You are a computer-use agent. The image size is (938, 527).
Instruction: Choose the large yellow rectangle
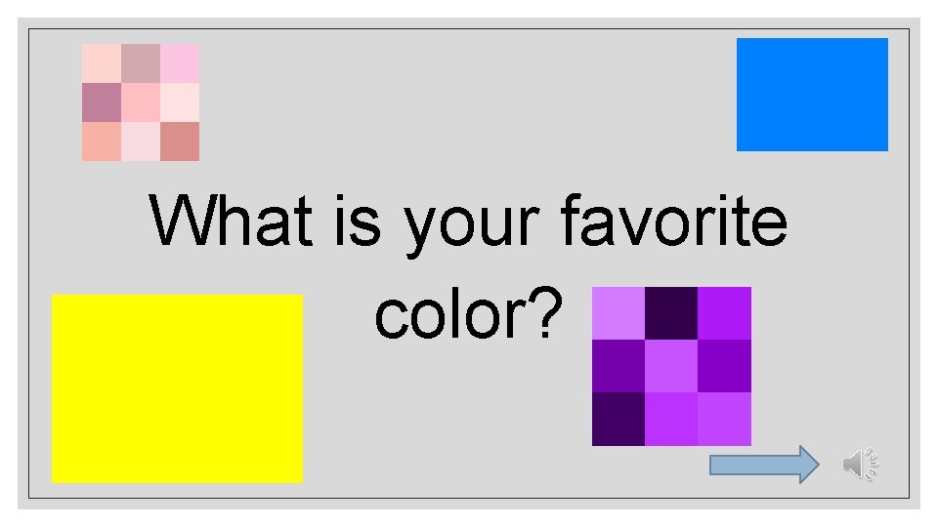click(177, 388)
